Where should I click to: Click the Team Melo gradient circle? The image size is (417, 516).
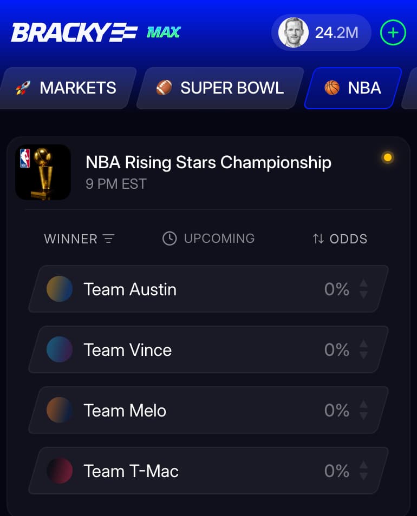pyautogui.click(x=60, y=410)
